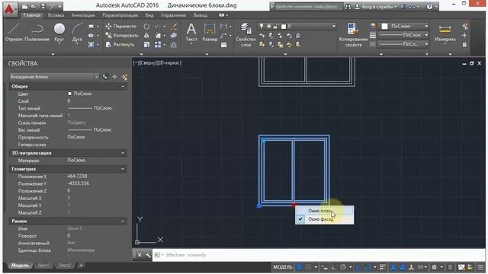488x274 pixels.
Task: Search in the help keyword field
Action: pos(308,6)
